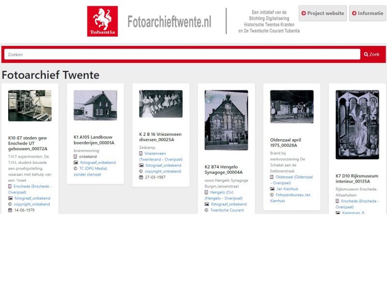
Task: Open the Project website button
Action: (x=323, y=14)
